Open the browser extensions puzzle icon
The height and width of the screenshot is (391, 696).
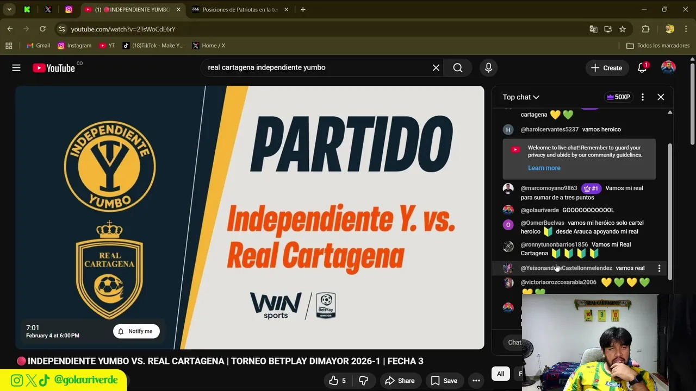pyautogui.click(x=645, y=29)
